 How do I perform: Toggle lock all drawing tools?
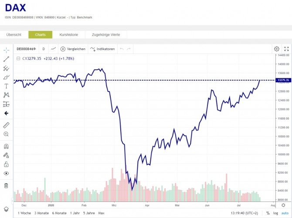pyautogui.click(x=6, y=164)
